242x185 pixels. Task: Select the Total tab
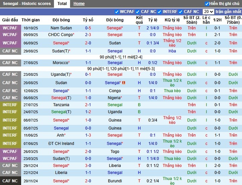tap(62, 4)
